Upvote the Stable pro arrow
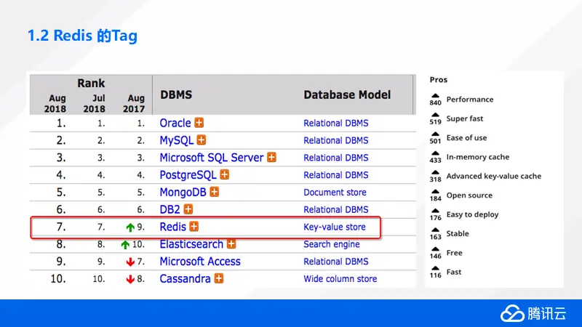 (435, 230)
